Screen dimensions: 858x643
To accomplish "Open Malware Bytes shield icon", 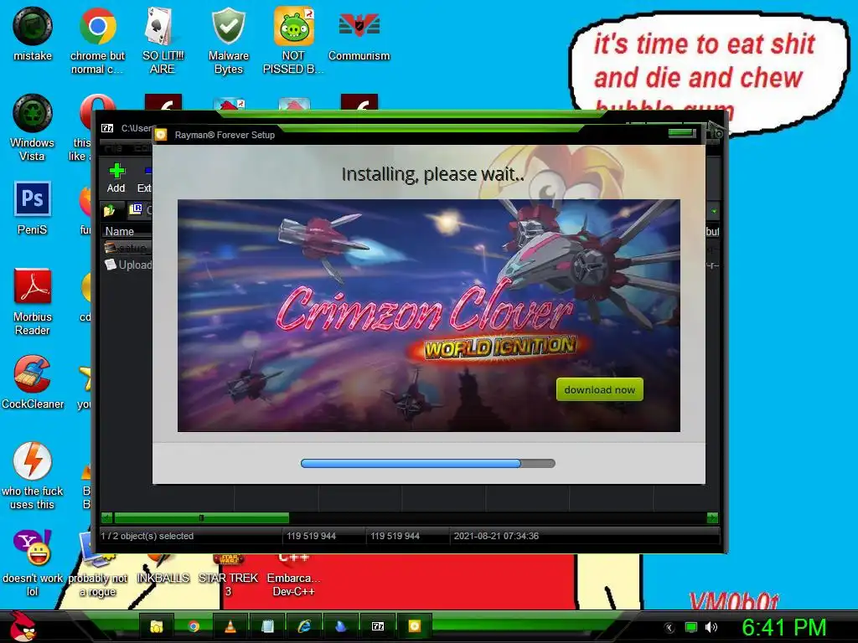I will click(228, 39).
